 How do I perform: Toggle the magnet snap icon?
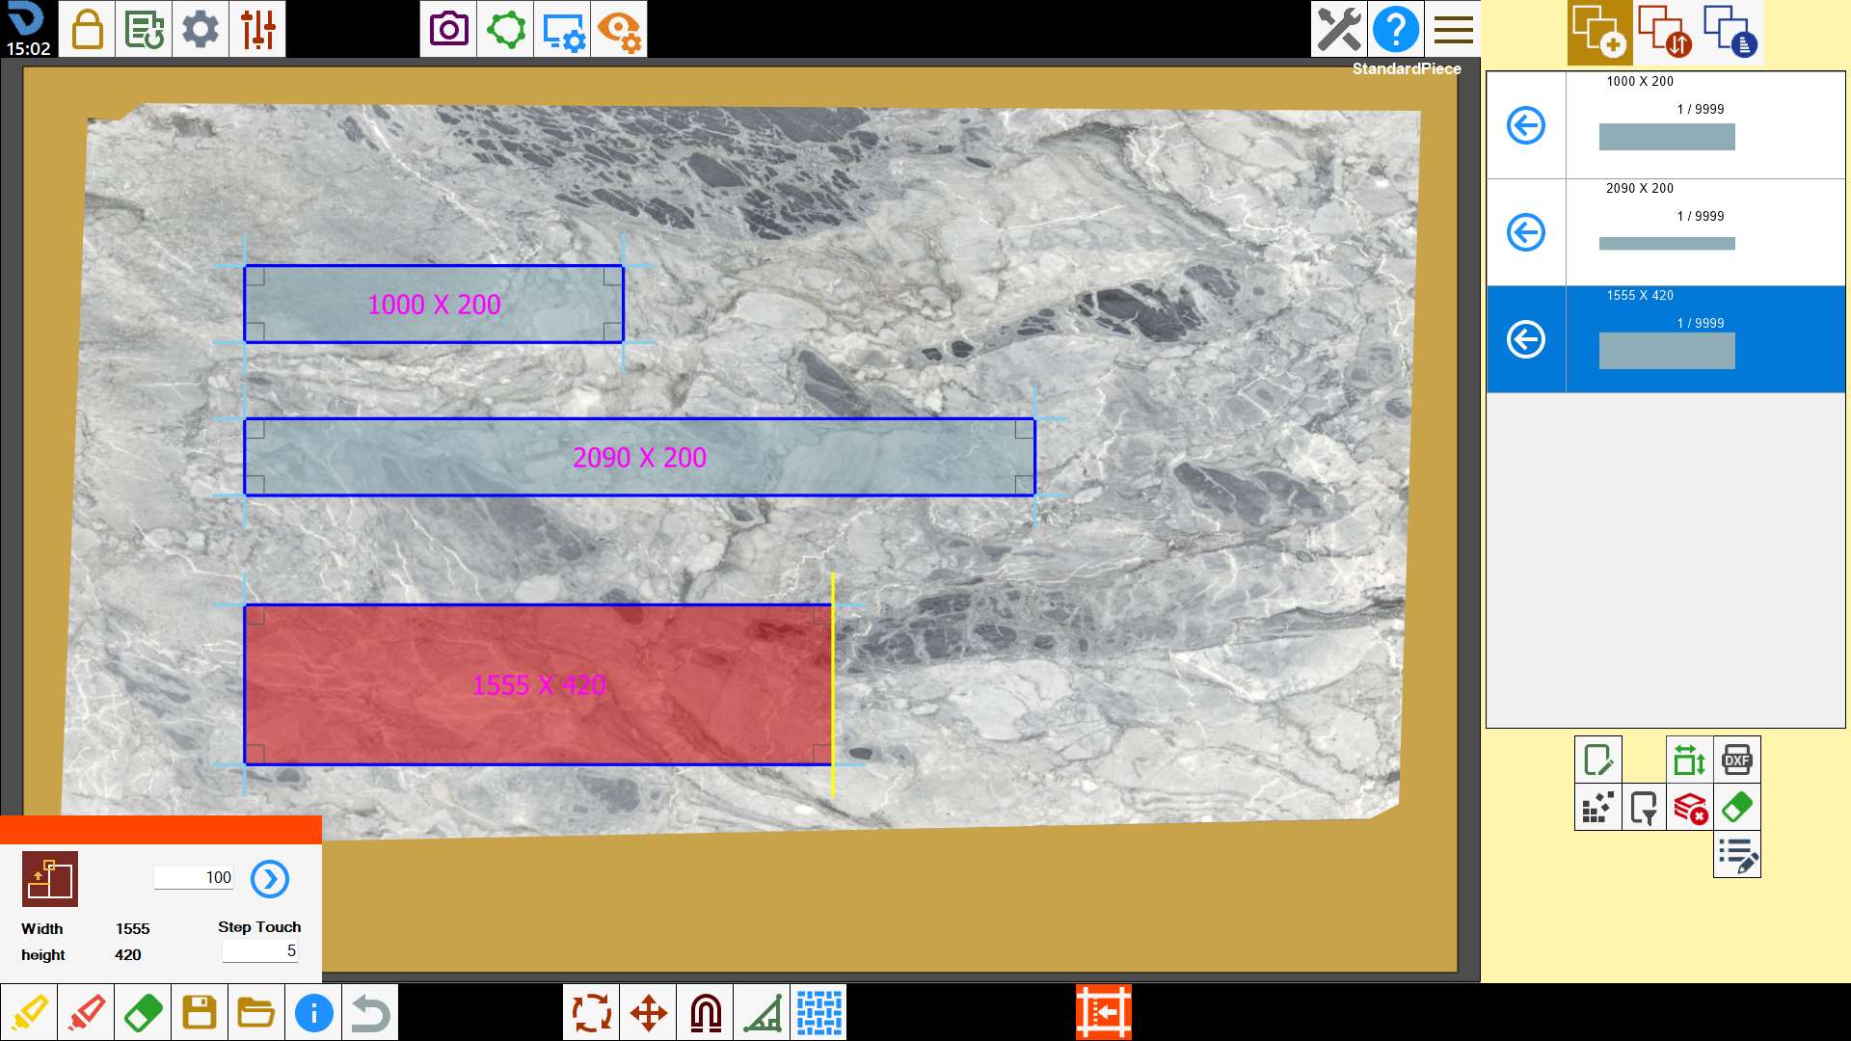[705, 1013]
